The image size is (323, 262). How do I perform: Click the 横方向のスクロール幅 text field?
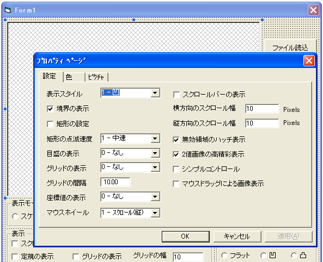(x=262, y=108)
